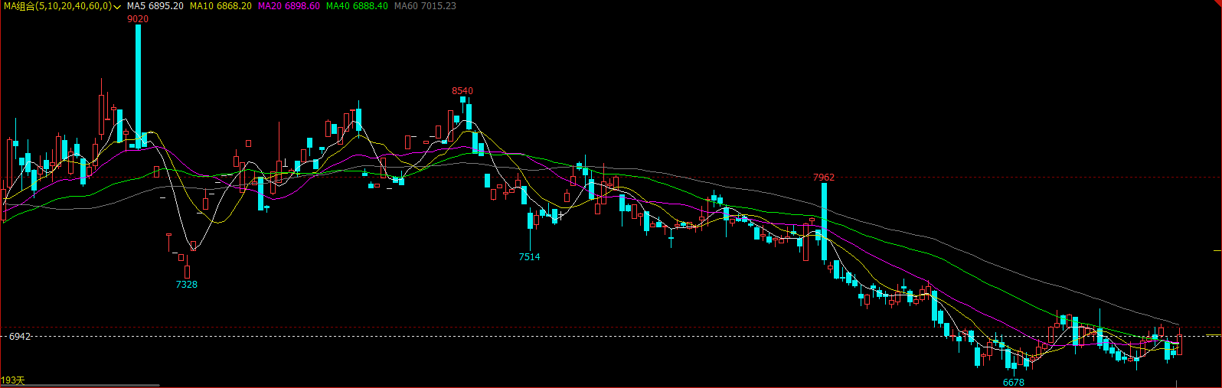Select the MA10 6868.20 legend value
The image size is (1222, 388).
coord(221,6)
